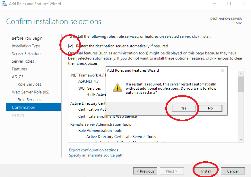This screenshot has width=251, height=177.
Task: Select Server Selection step
Action: pos(26,54)
